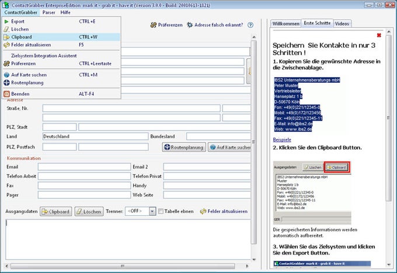
Task: Click the Felder aktualisieren link at bottom
Action: (x=227, y=211)
